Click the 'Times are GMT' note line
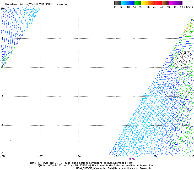The image size is (194, 170). pos(82,163)
